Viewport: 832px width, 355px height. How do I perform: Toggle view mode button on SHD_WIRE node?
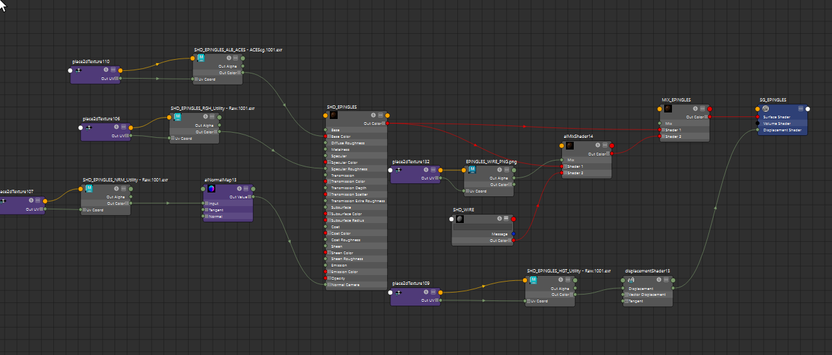tap(506, 219)
